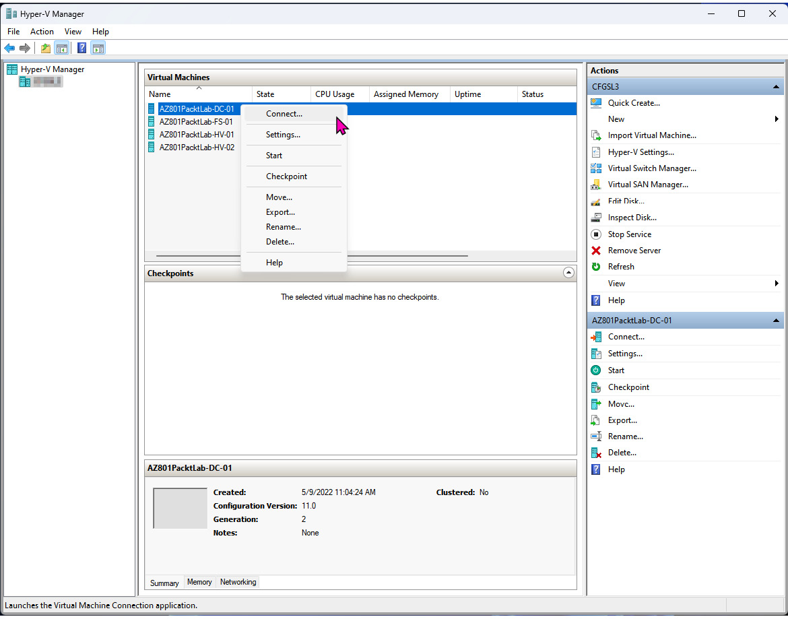Click the Quick Create icon in Actions
Screen dimensions: 788x619
(x=596, y=103)
